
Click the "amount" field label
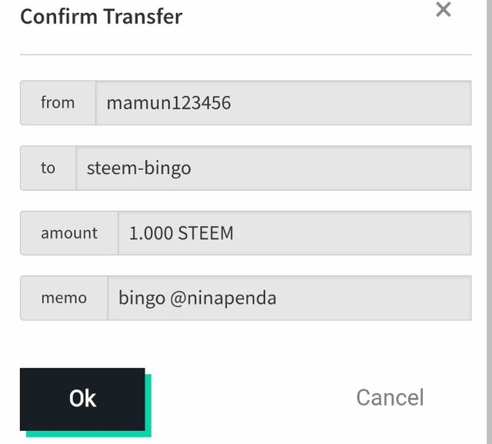(69, 232)
